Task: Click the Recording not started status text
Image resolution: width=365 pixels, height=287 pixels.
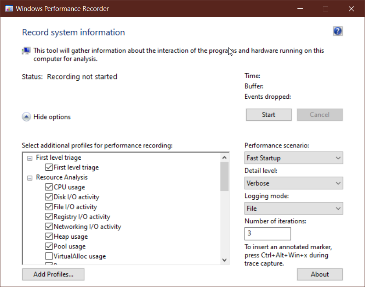Action: (82, 77)
